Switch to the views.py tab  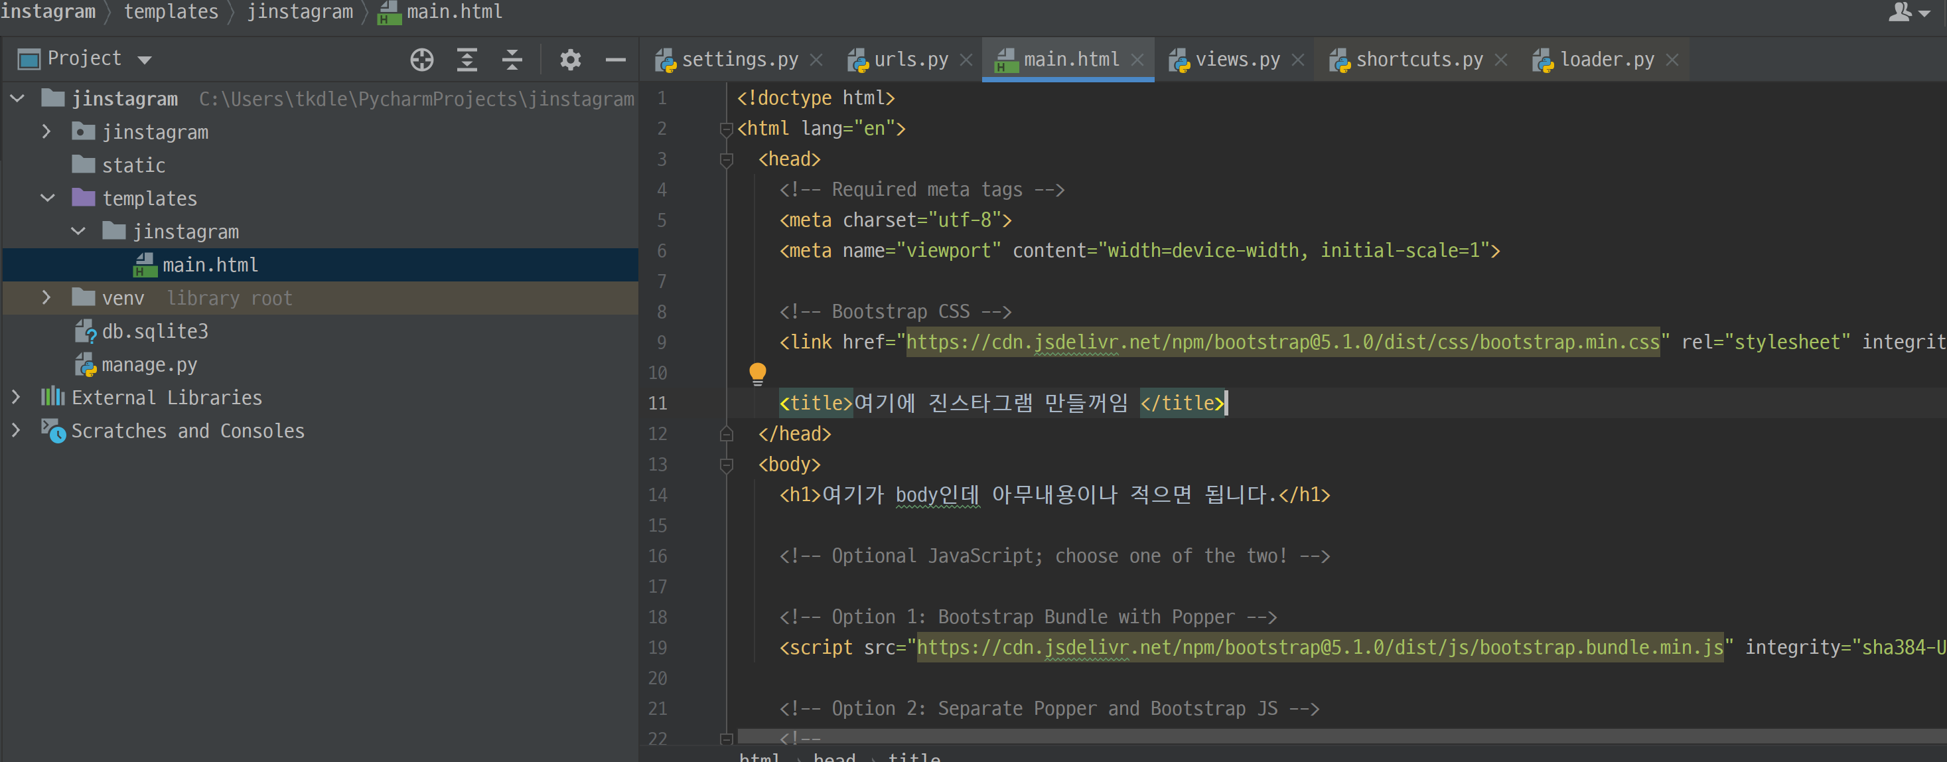click(x=1236, y=60)
